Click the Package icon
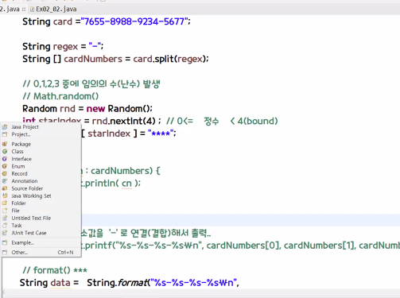This screenshot has width=400, height=298. 5,144
